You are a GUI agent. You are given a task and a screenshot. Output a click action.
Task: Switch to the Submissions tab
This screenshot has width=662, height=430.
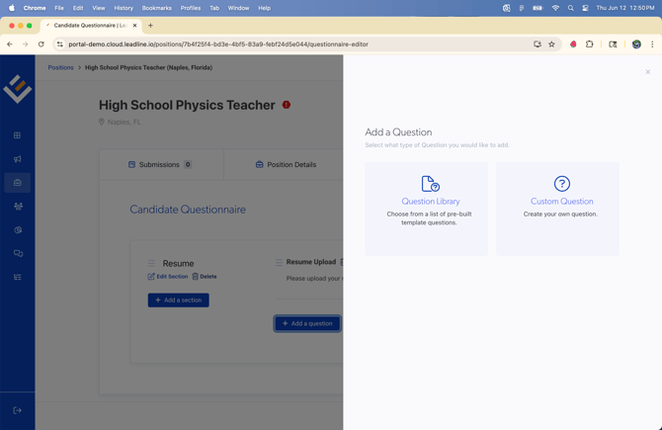(x=160, y=165)
